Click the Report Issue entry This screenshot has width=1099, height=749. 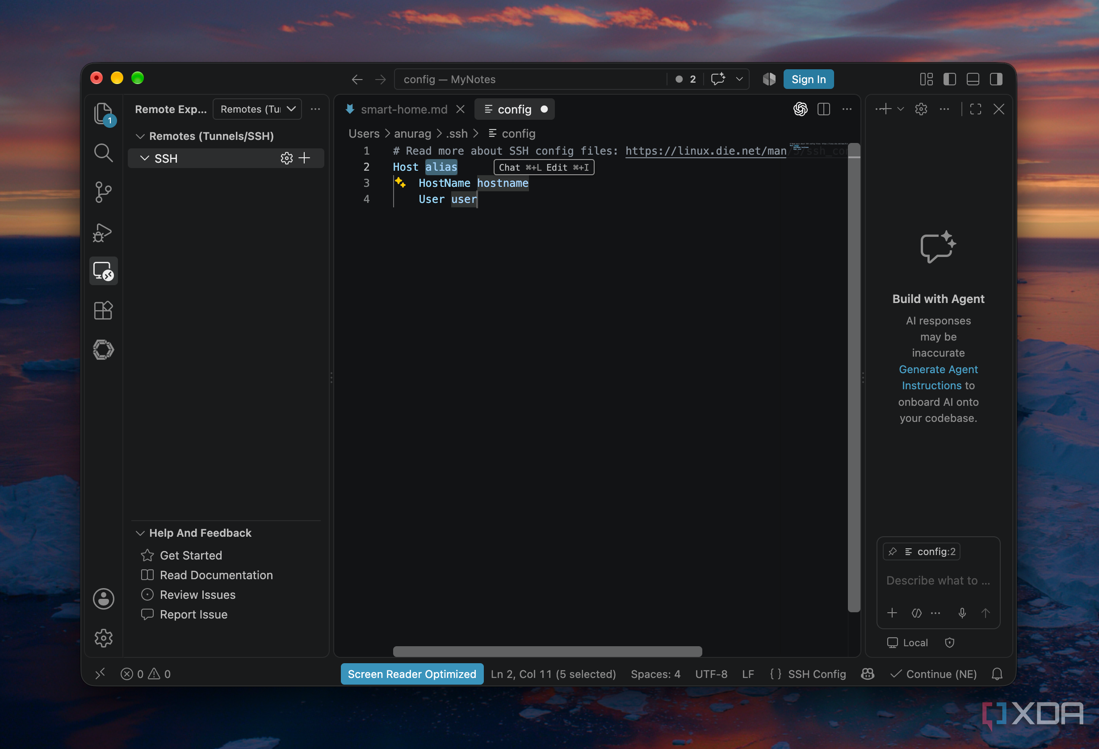point(193,614)
